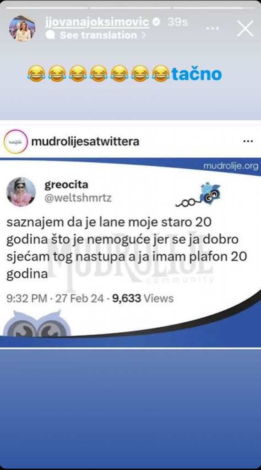The width and height of the screenshot is (261, 470).
Task: Click the verified badge icon
Action: [157, 22]
